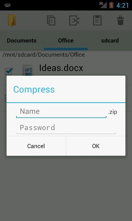Tap the 3G signal strength indicator
The width and height of the screenshot is (132, 221).
click(x=103, y=5)
